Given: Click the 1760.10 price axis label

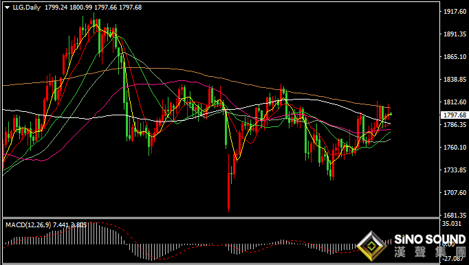Looking at the screenshot, I should [455, 147].
